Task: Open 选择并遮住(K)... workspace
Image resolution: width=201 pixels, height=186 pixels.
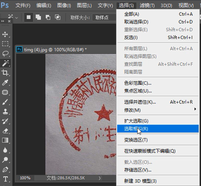Action: [158, 102]
